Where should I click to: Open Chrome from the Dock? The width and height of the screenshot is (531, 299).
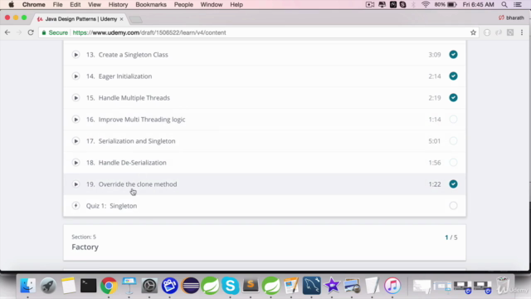(x=109, y=286)
